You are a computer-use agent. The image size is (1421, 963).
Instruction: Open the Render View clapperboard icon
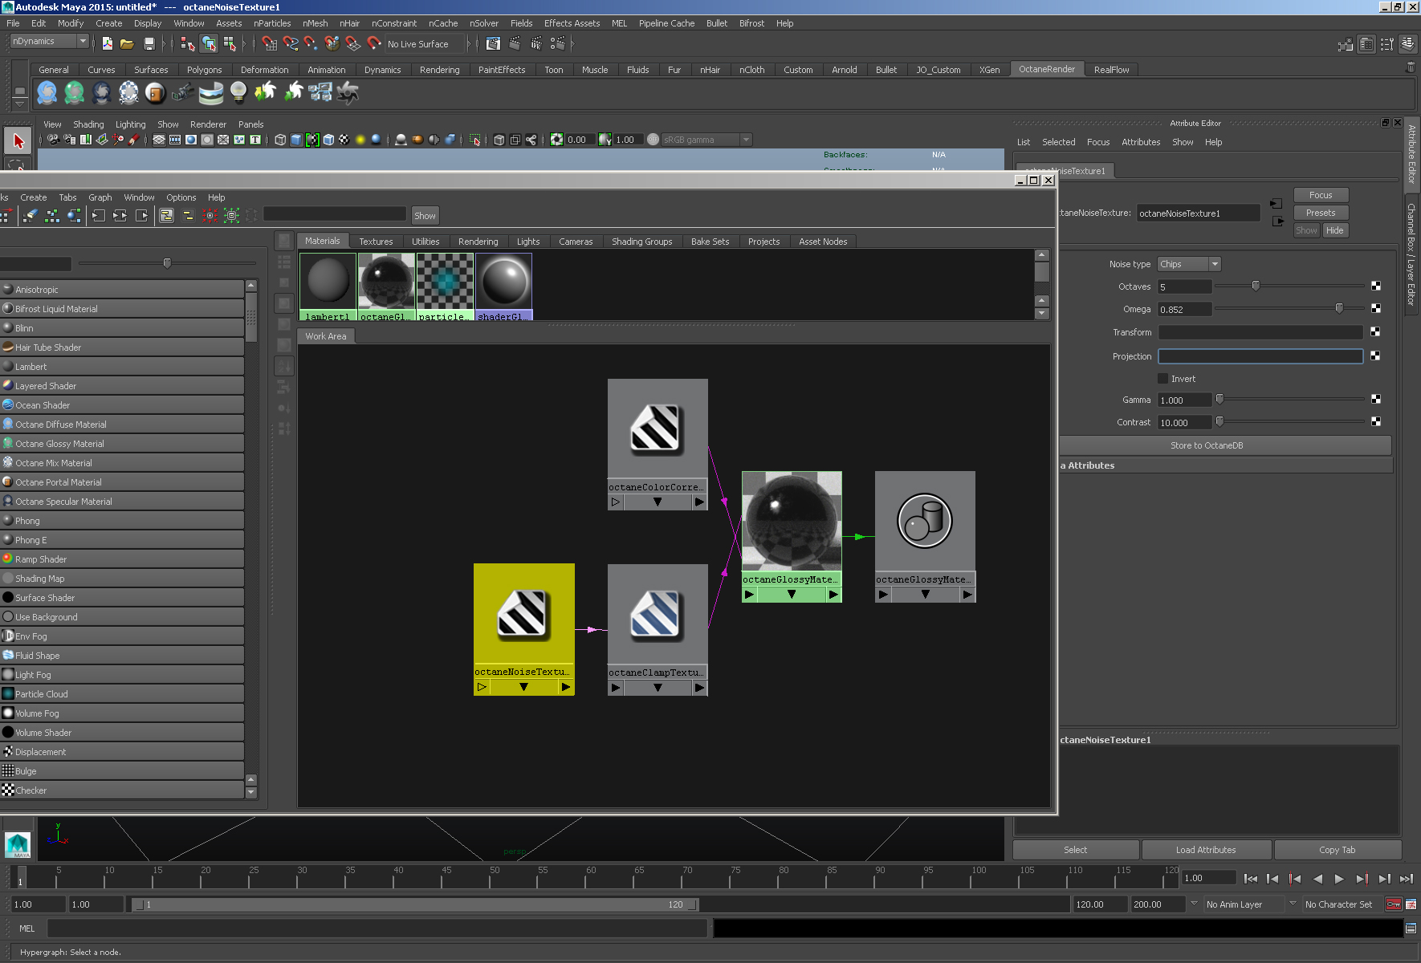tap(493, 43)
